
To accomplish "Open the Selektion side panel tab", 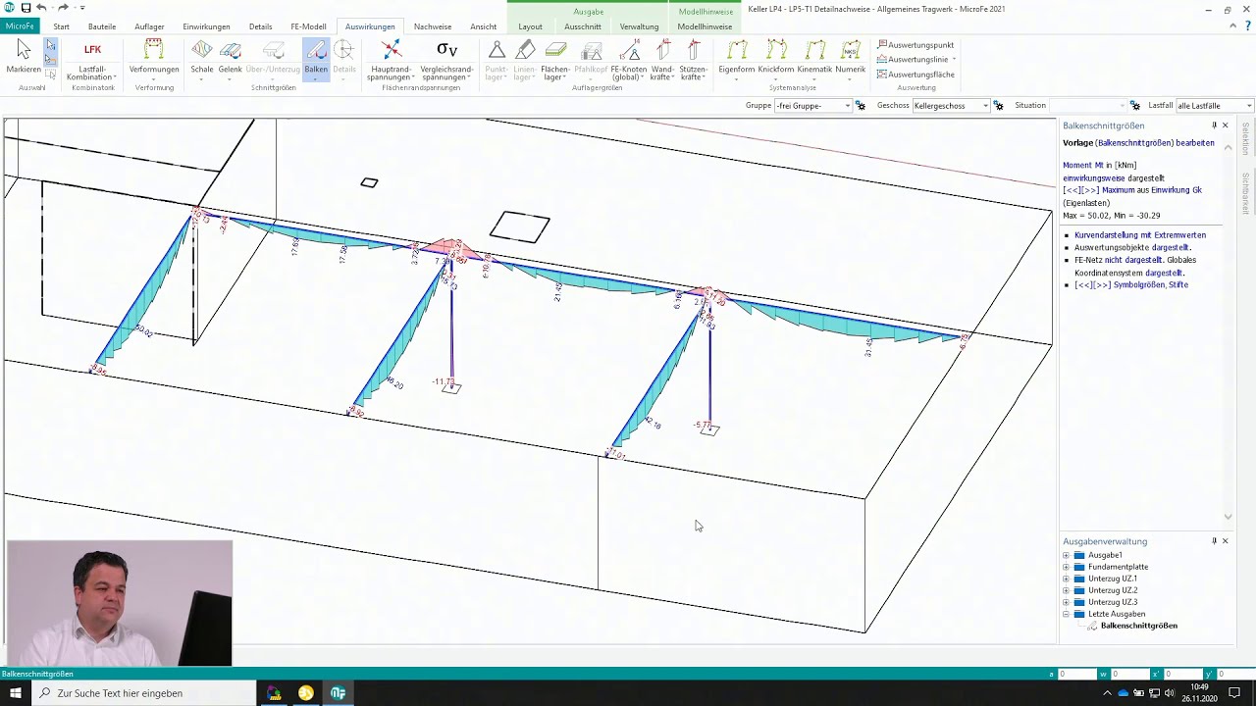I will coord(1246,138).
